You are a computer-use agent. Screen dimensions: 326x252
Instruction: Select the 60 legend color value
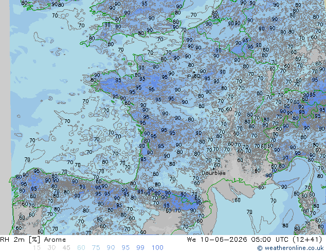81,248
